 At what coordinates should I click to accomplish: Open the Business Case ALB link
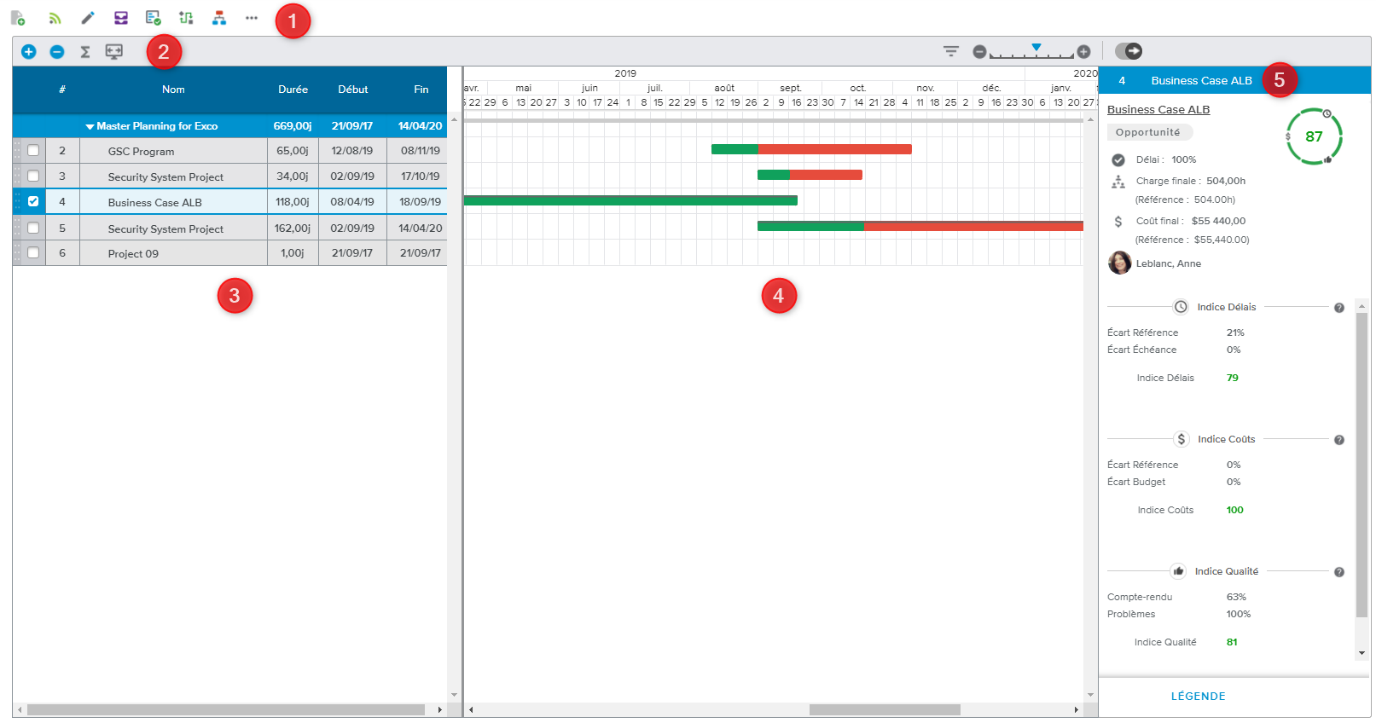tap(1158, 110)
